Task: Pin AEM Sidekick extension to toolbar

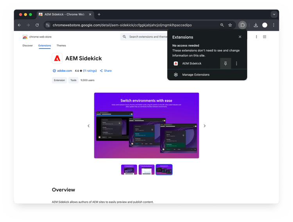Action: pos(225,63)
